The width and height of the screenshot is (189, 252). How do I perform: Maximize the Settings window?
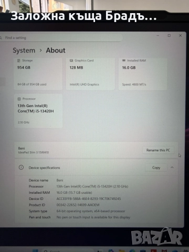pyautogui.click(x=169, y=36)
